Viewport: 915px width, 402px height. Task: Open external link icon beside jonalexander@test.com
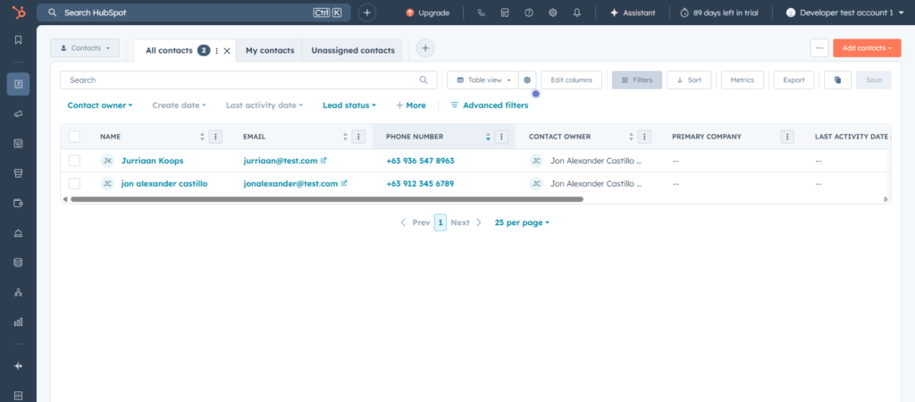coord(344,183)
